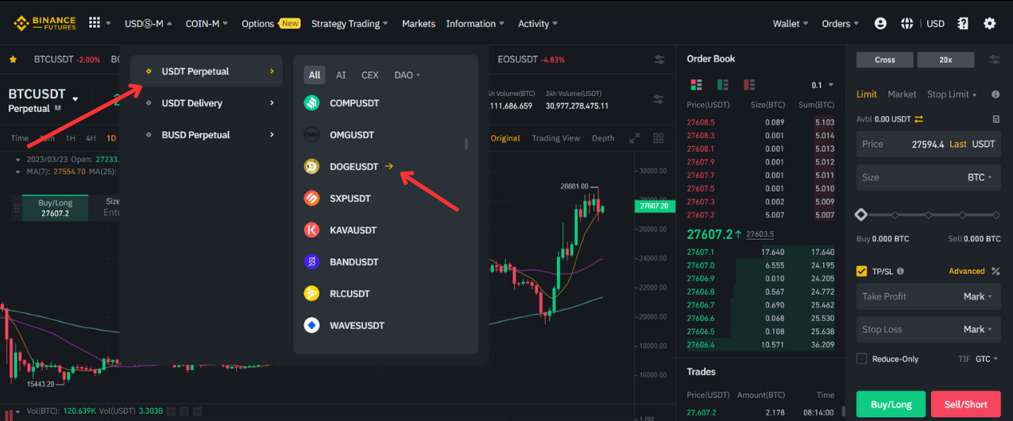The height and width of the screenshot is (421, 1013).
Task: Switch to the CEX category tab
Action: [x=370, y=75]
